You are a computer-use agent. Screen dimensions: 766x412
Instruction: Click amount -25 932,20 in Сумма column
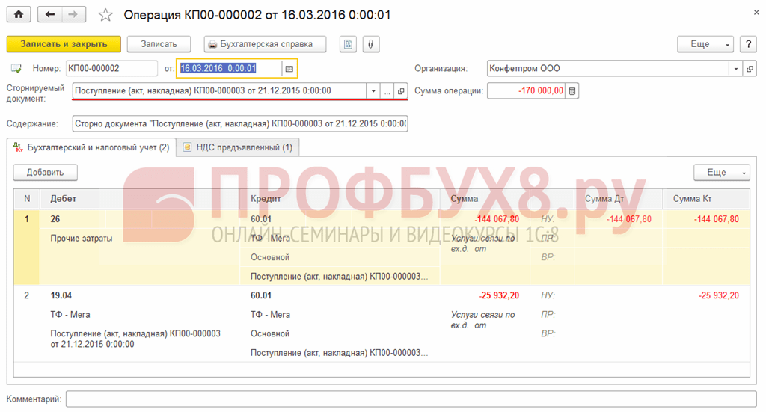click(499, 295)
